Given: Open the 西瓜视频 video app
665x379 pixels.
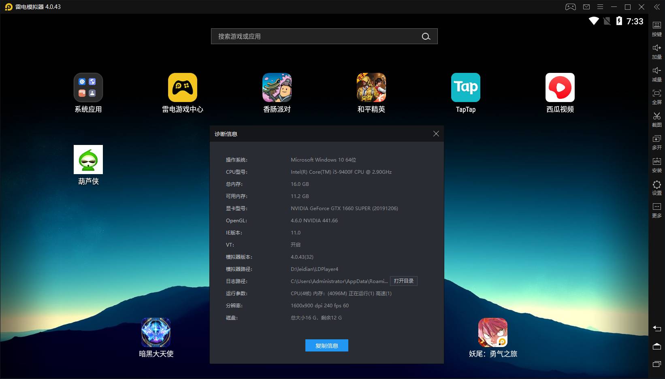Looking at the screenshot, I should click(560, 88).
